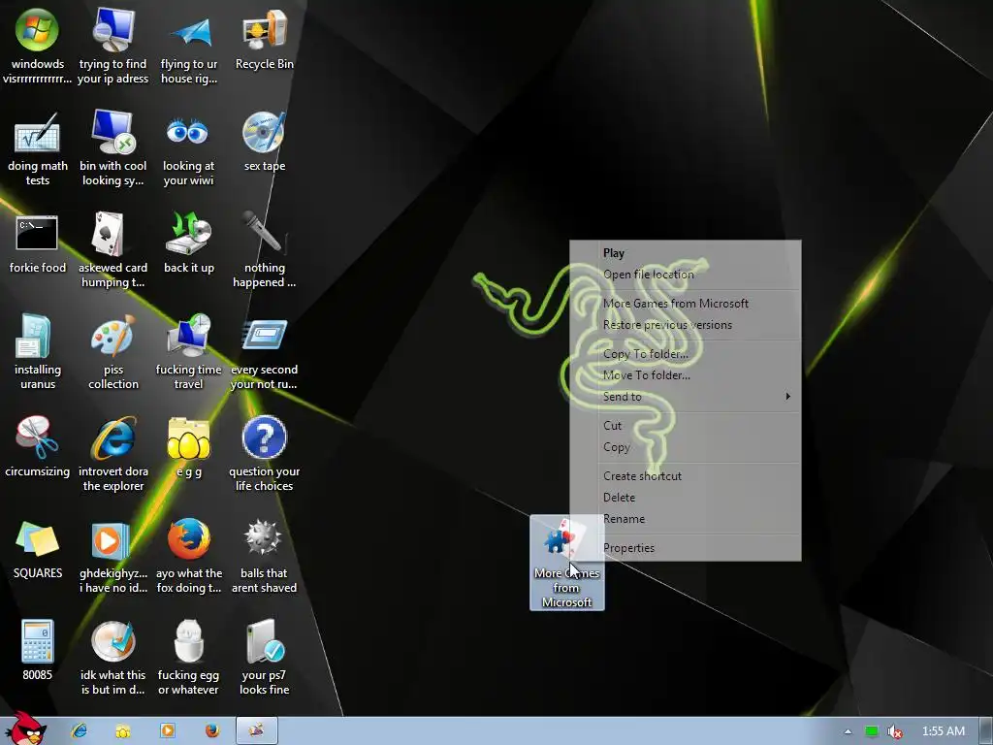Image resolution: width=993 pixels, height=745 pixels.
Task: Select the 'looking at your wiwi' eyes icon
Action: click(x=189, y=148)
